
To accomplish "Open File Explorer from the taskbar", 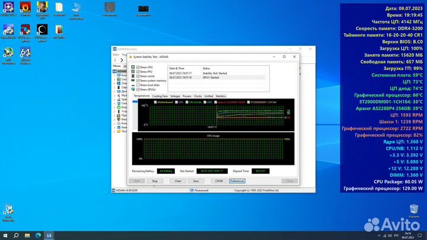I will [27, 235].
